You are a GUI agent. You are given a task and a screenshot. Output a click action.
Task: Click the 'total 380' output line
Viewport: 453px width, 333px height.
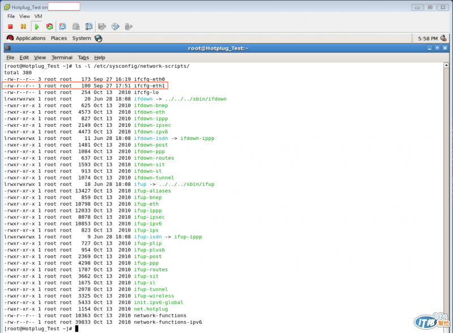pyautogui.click(x=18, y=72)
